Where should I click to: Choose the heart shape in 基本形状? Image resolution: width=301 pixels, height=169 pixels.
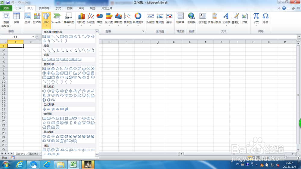[75, 78]
